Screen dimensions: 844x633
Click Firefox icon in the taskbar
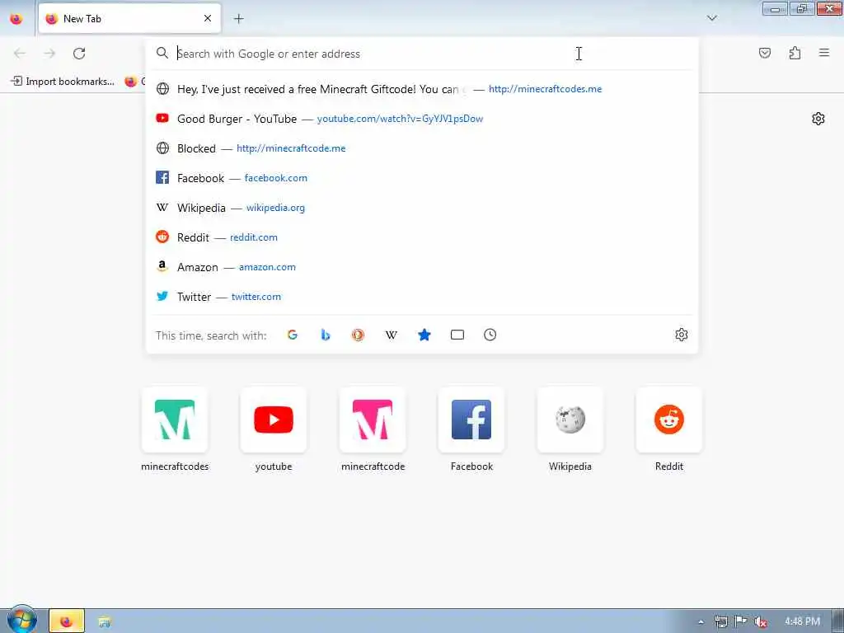coord(67,621)
